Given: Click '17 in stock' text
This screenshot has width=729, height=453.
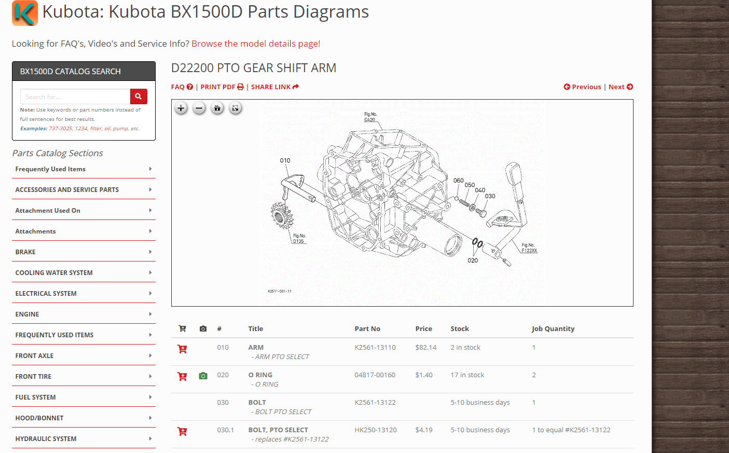Looking at the screenshot, I should 467,375.
